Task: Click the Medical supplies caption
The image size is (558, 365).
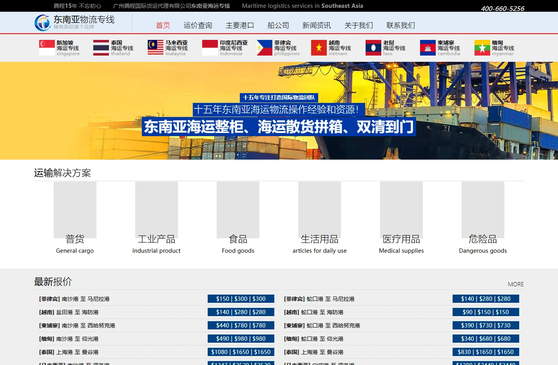Action: 401,251
